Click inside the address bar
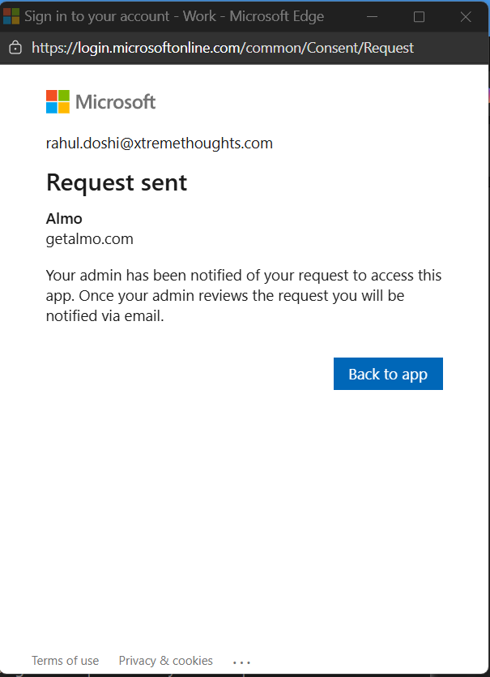The width and height of the screenshot is (490, 677). [243, 48]
